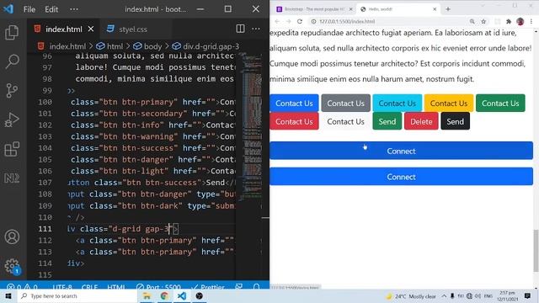Switch to the Hello, world! browser tab
This screenshot has width=539, height=303.
[x=398, y=9]
